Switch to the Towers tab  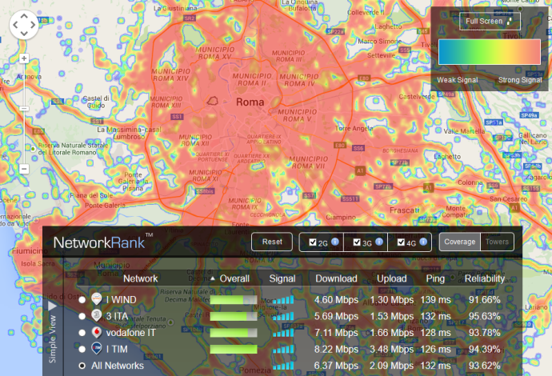[x=497, y=242]
